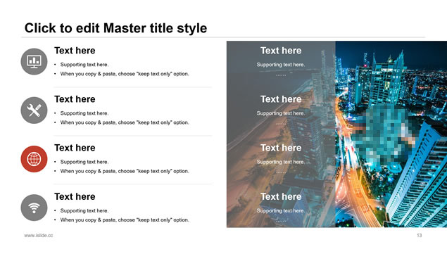Click 'Supporting text here.' bullet beside monitor icon
The height and width of the screenshot is (254, 447).
(x=84, y=65)
